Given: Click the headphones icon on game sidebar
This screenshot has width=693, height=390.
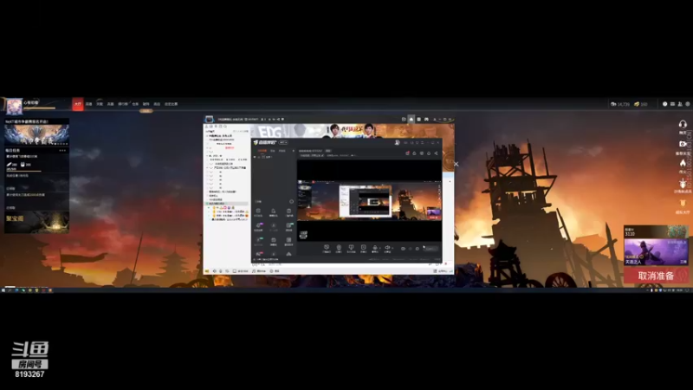Looking at the screenshot, I should point(683,124).
